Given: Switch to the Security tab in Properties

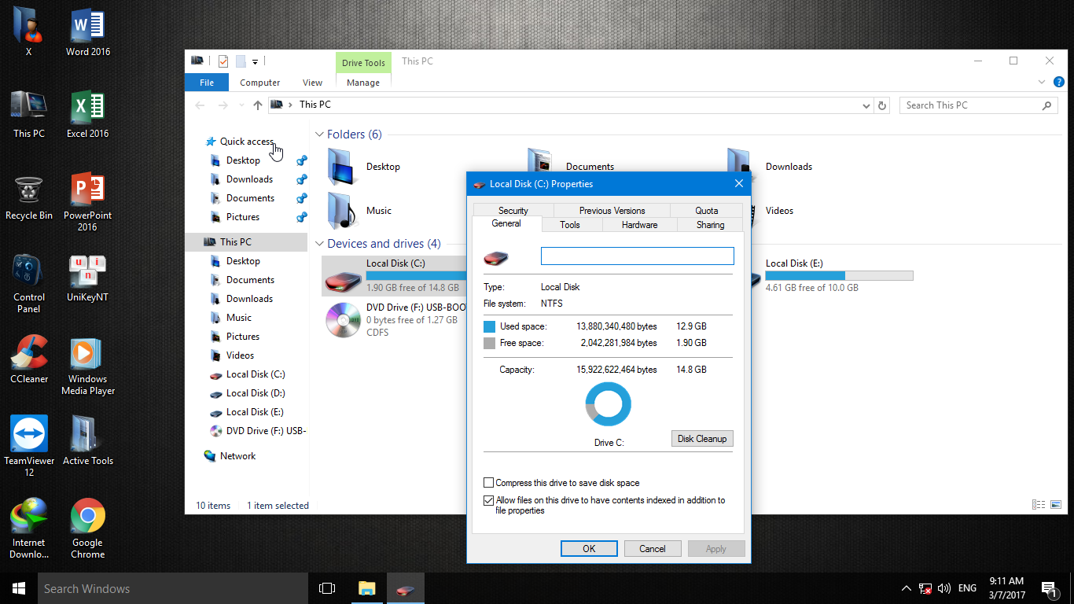Looking at the screenshot, I should point(513,211).
